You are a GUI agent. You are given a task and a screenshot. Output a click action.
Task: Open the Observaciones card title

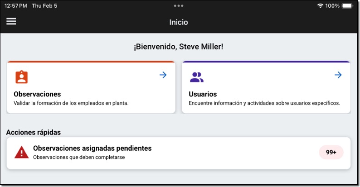click(37, 94)
